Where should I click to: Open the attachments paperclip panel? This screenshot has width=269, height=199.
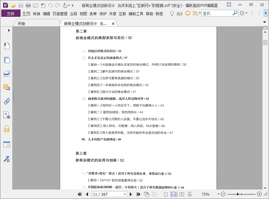[x=7, y=101]
